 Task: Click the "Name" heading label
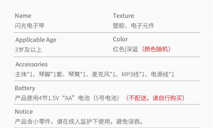(23, 16)
